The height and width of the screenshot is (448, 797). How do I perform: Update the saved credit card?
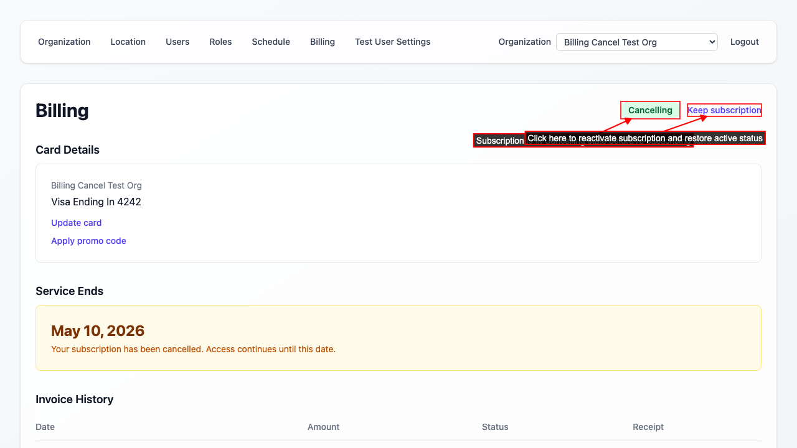(76, 223)
